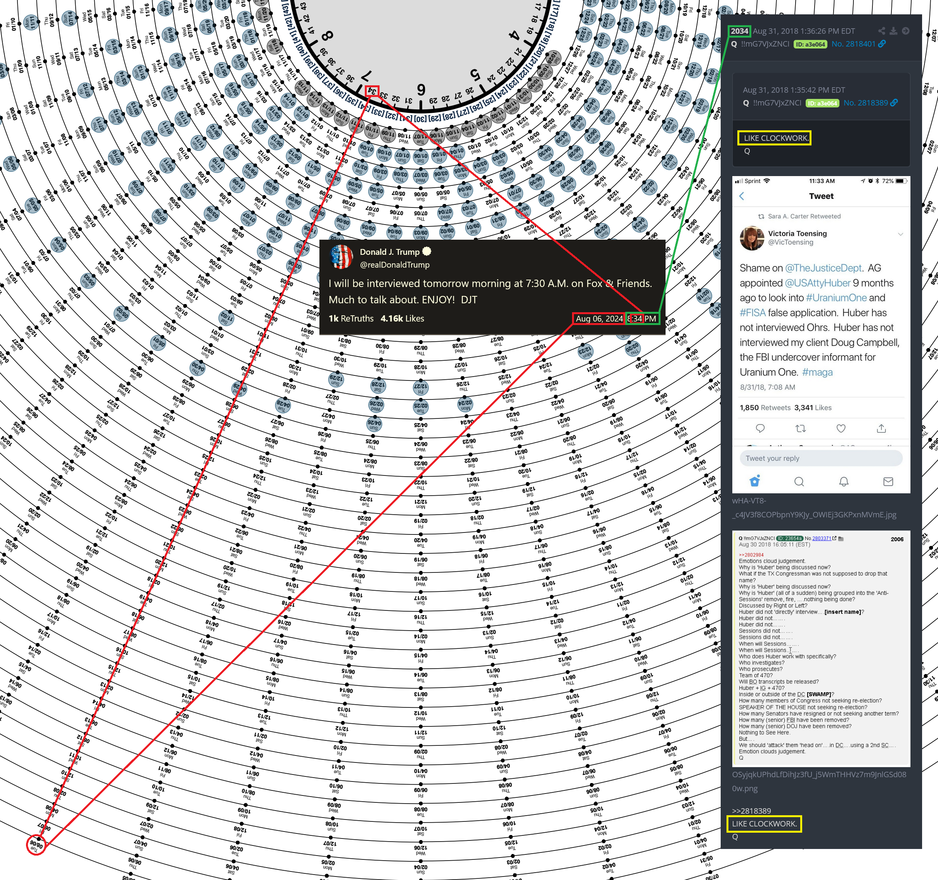Open quoted post link No. 2818389
Viewport: 938px width, 880px height.
point(865,103)
